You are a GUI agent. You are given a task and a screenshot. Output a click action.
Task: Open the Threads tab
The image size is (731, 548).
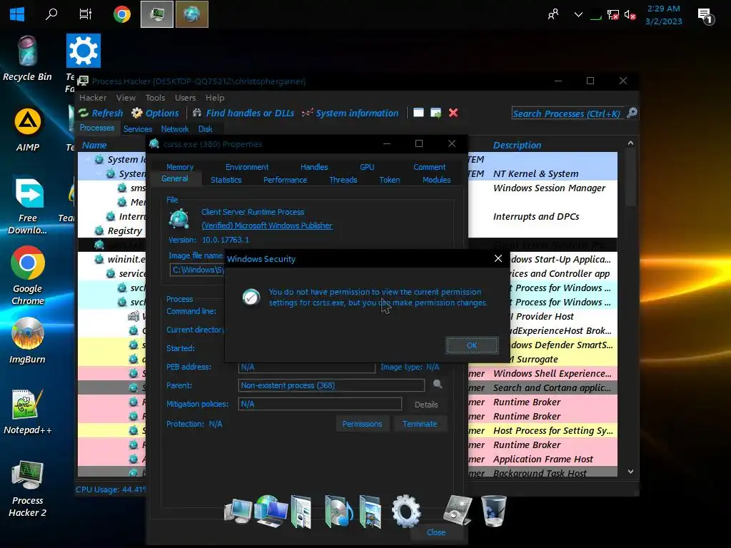pos(343,180)
